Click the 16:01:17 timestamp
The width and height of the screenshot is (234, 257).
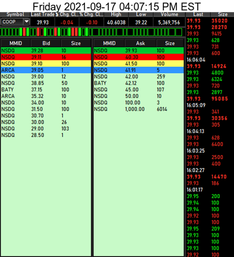click(x=195, y=190)
